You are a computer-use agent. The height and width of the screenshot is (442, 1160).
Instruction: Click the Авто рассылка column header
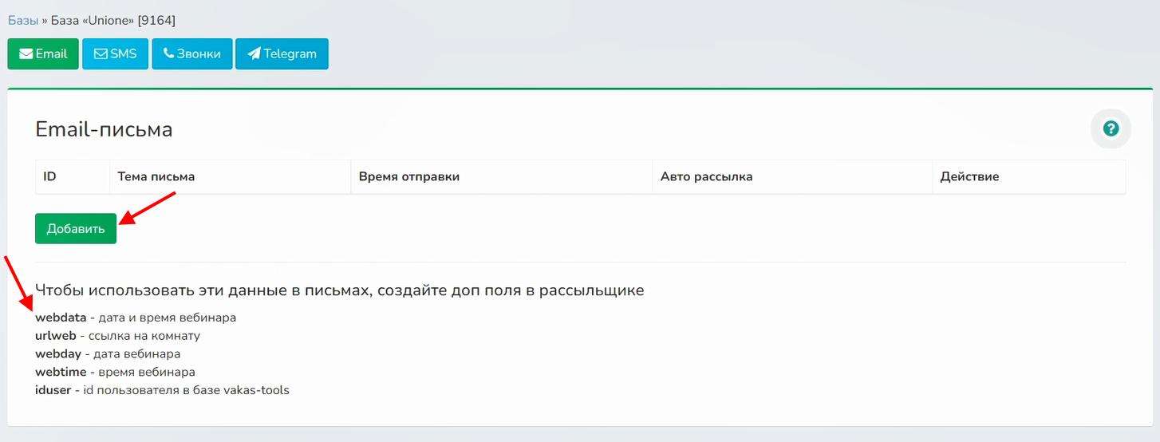(706, 176)
